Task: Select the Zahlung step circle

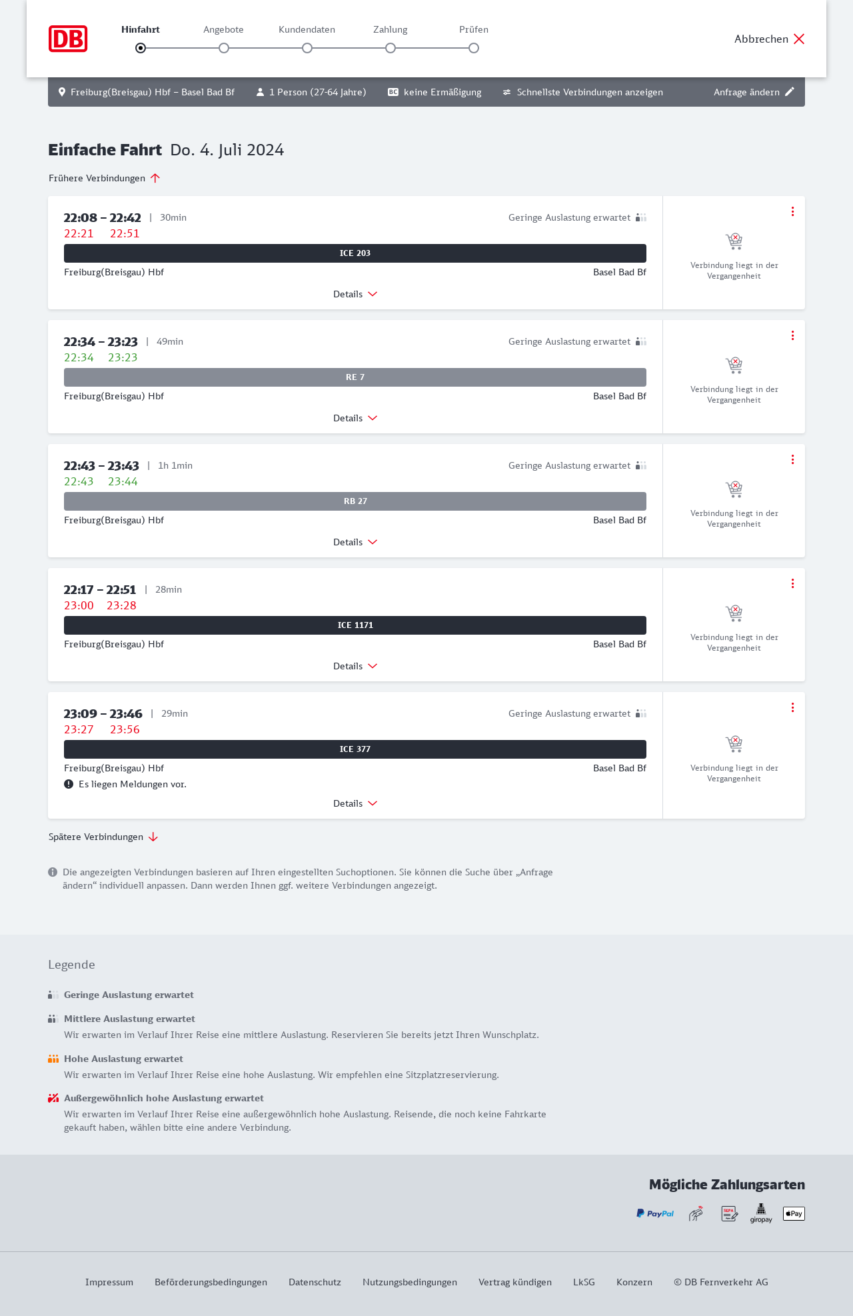Action: [x=391, y=48]
